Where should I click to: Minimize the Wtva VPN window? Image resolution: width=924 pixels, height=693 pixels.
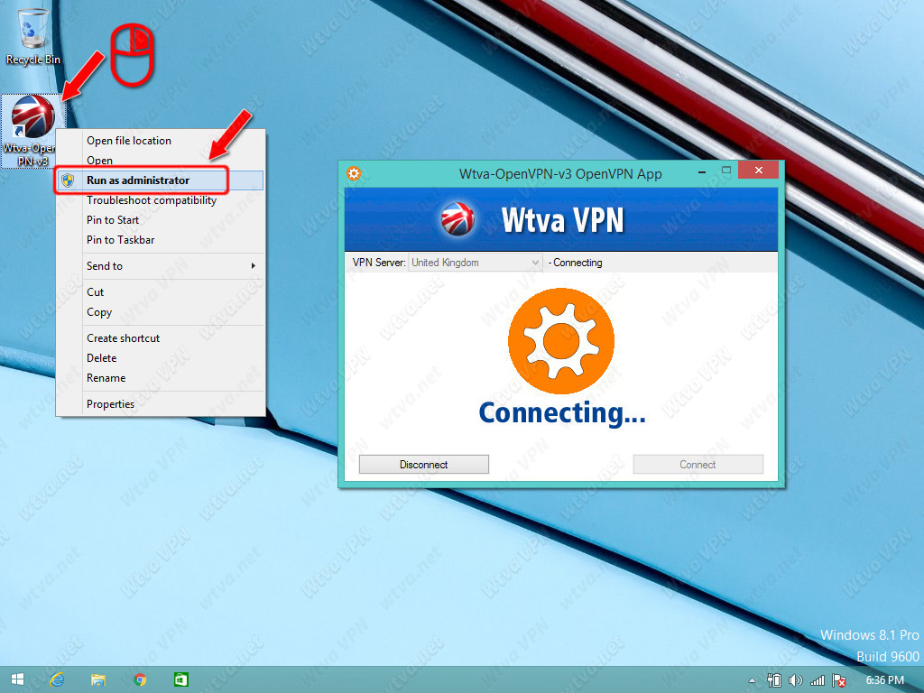pyautogui.click(x=702, y=171)
